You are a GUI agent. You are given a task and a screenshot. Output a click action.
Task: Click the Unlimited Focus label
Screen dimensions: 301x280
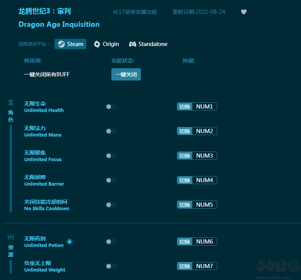pyautogui.click(x=43, y=160)
